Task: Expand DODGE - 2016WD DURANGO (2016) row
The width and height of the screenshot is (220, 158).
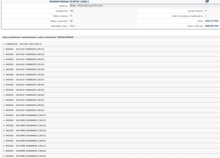Action: (x=111, y=140)
